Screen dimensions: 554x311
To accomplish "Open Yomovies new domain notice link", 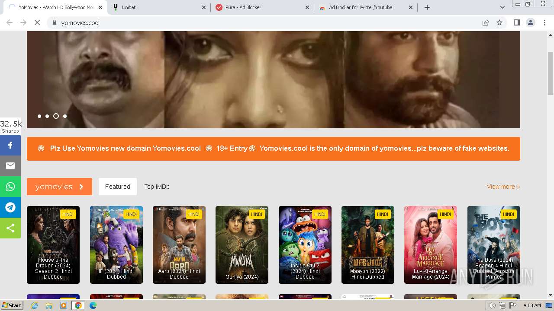I will (126, 148).
